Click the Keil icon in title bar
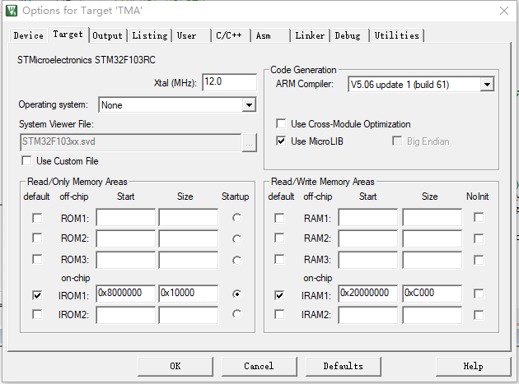This screenshot has height=384, width=519. coord(11,11)
